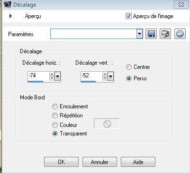Click the OK button
Viewport: 190px width, 173px height.
click(x=61, y=162)
